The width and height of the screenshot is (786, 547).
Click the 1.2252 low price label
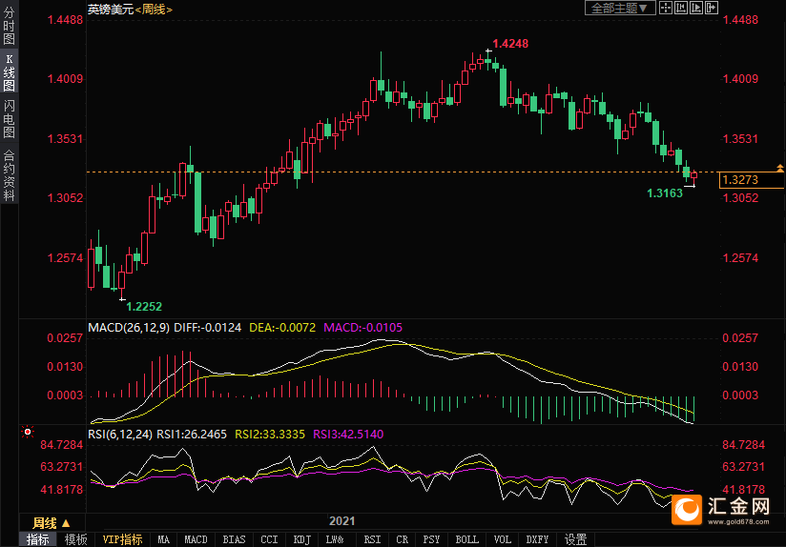(x=144, y=307)
